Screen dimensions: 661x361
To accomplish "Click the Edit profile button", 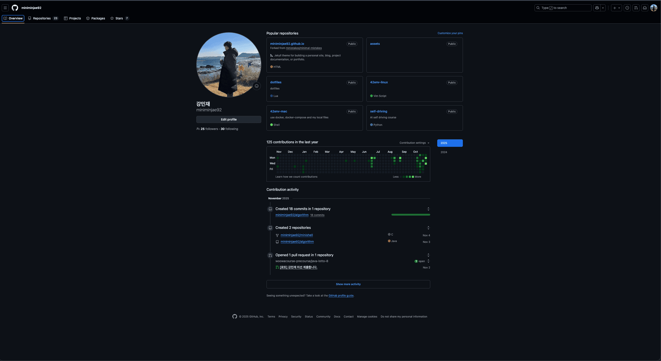I will pyautogui.click(x=229, y=120).
